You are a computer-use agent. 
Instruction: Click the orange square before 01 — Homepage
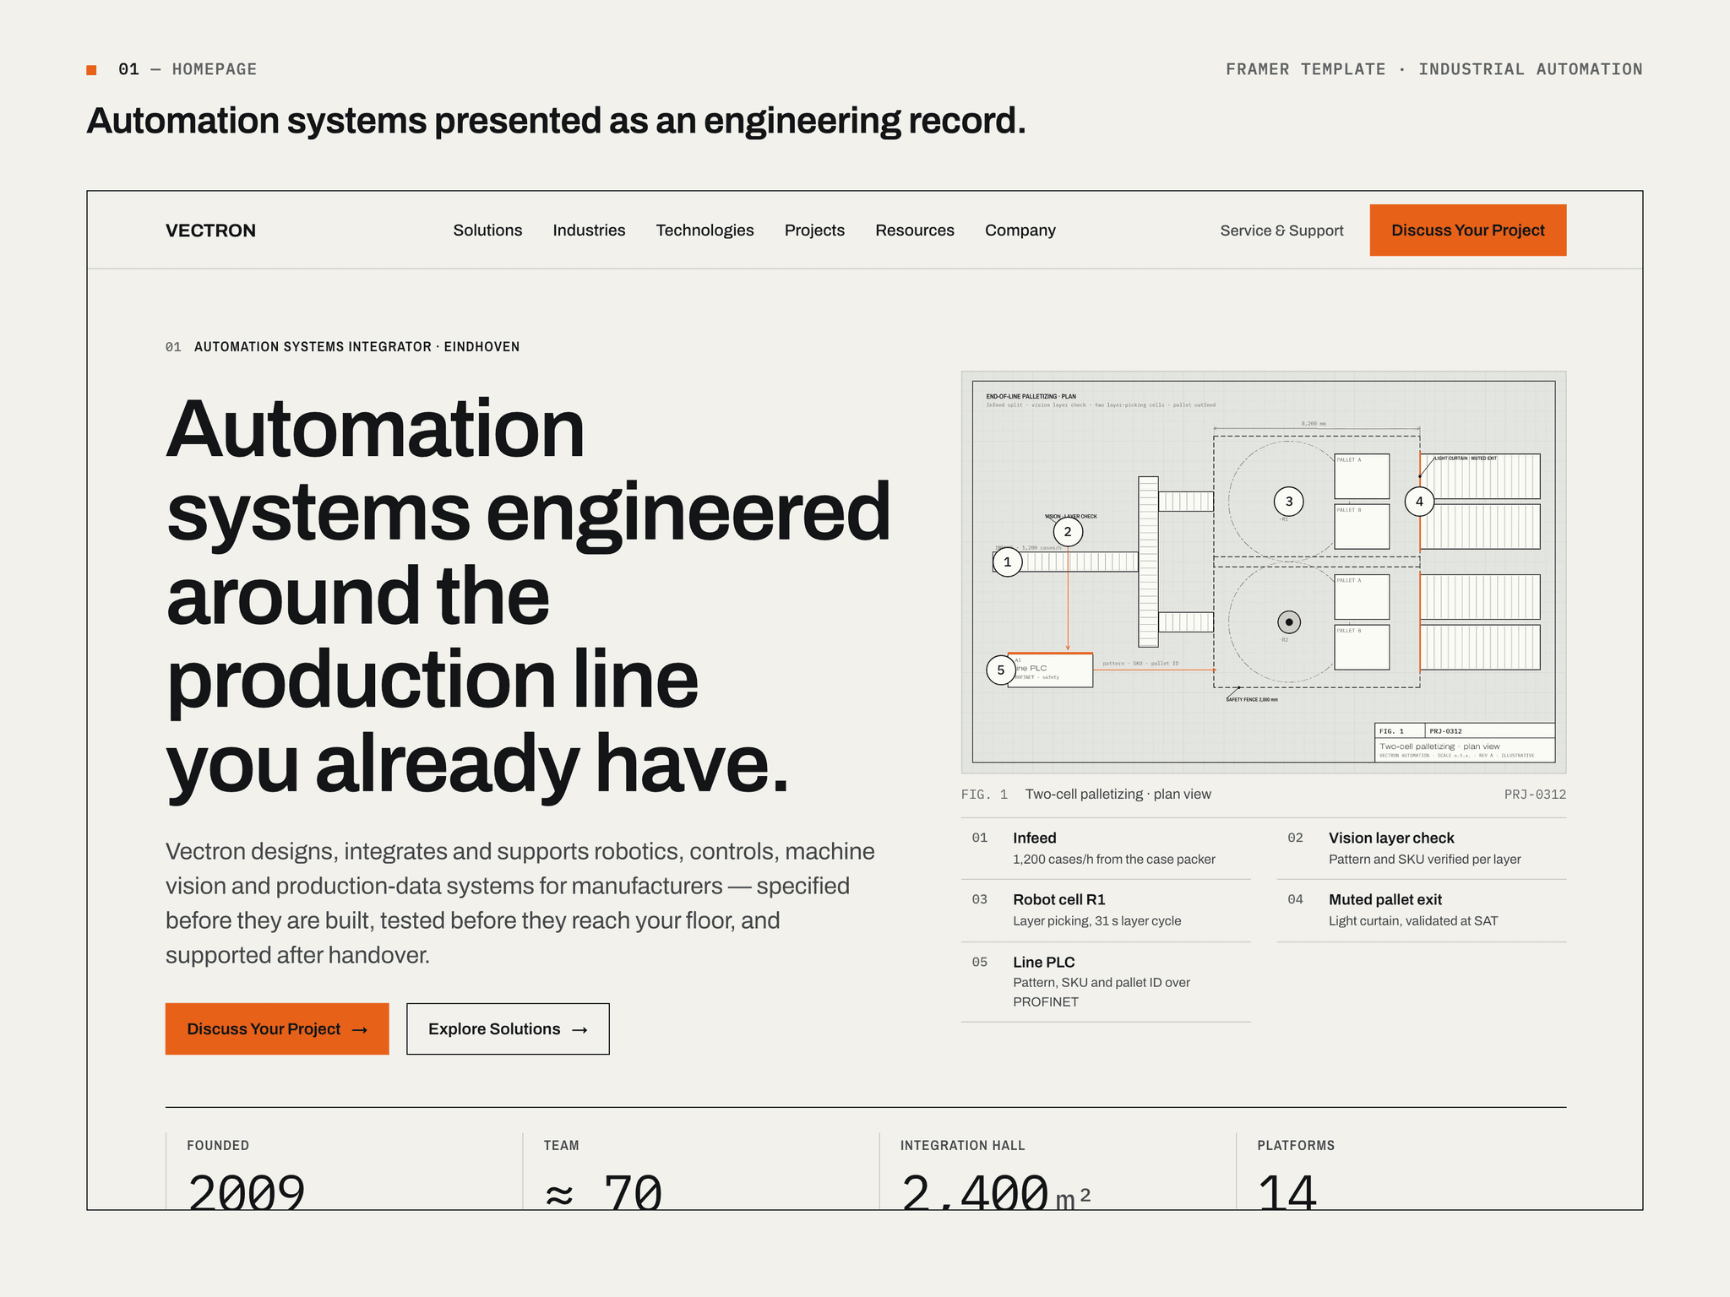pos(91,69)
